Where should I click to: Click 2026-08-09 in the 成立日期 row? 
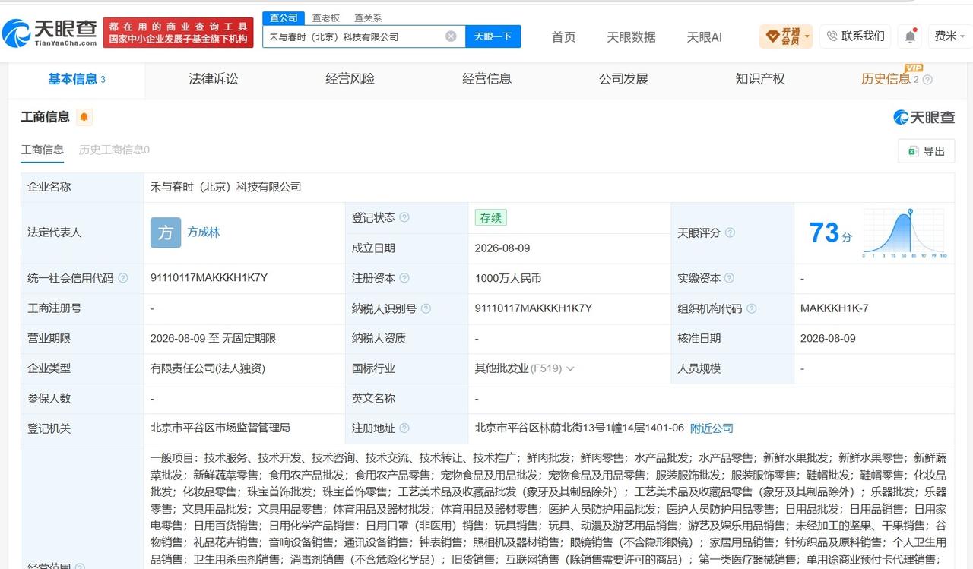(502, 248)
